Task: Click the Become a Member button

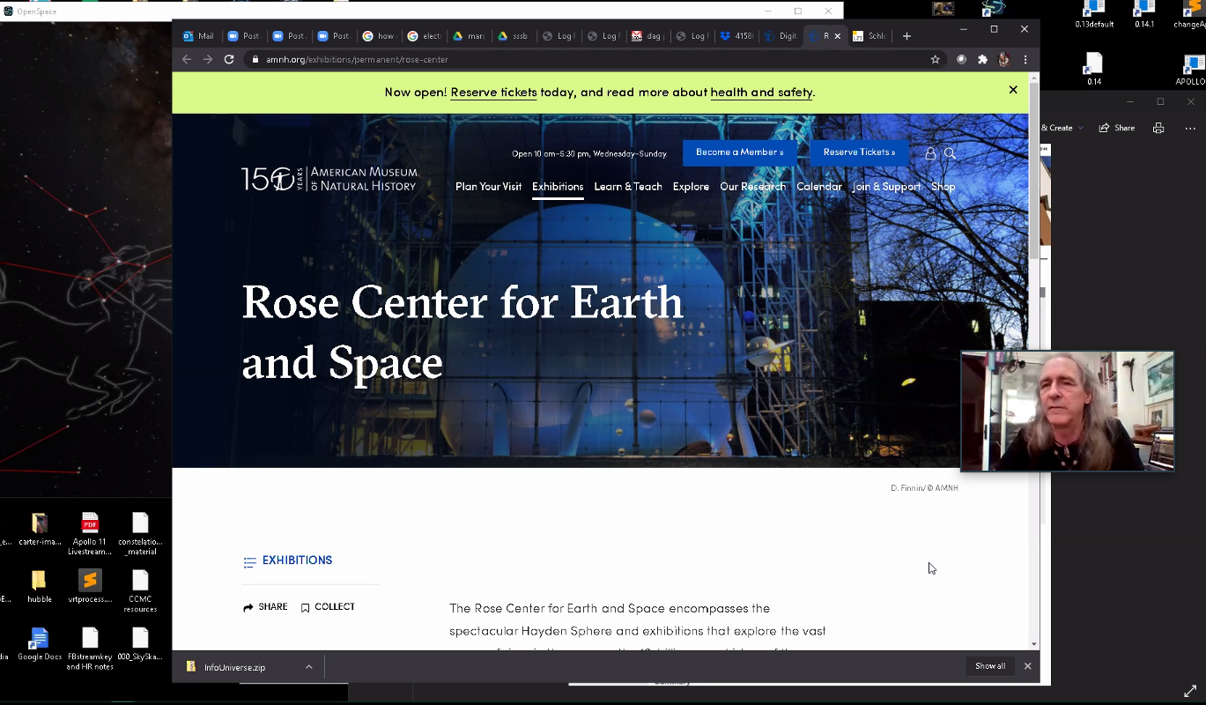Action: click(x=740, y=152)
